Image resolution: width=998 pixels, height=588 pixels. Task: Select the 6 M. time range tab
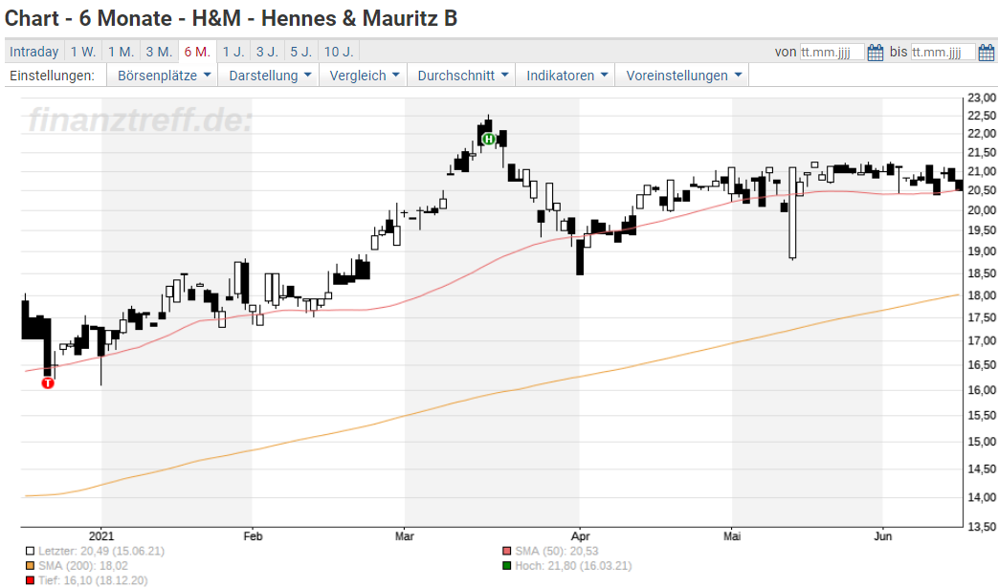pos(197,52)
